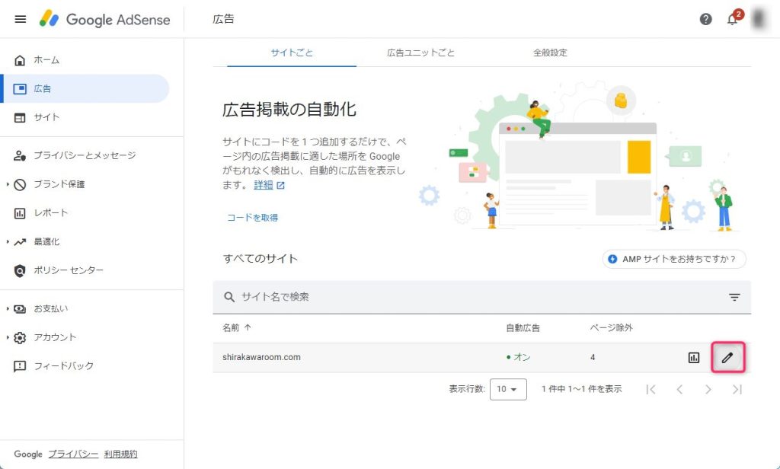Open the 表示行数 rows dropdown

coord(508,389)
